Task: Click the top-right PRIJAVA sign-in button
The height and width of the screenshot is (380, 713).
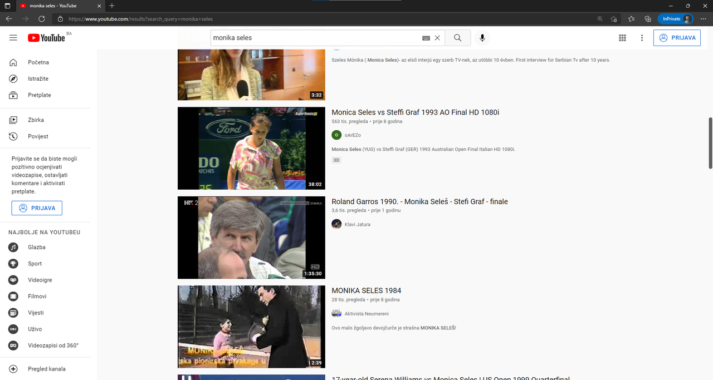Action: tap(677, 38)
